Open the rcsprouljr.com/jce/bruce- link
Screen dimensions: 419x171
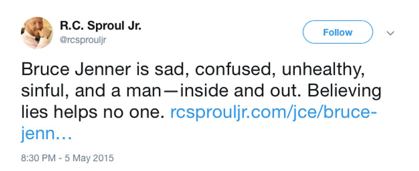[x=273, y=113]
